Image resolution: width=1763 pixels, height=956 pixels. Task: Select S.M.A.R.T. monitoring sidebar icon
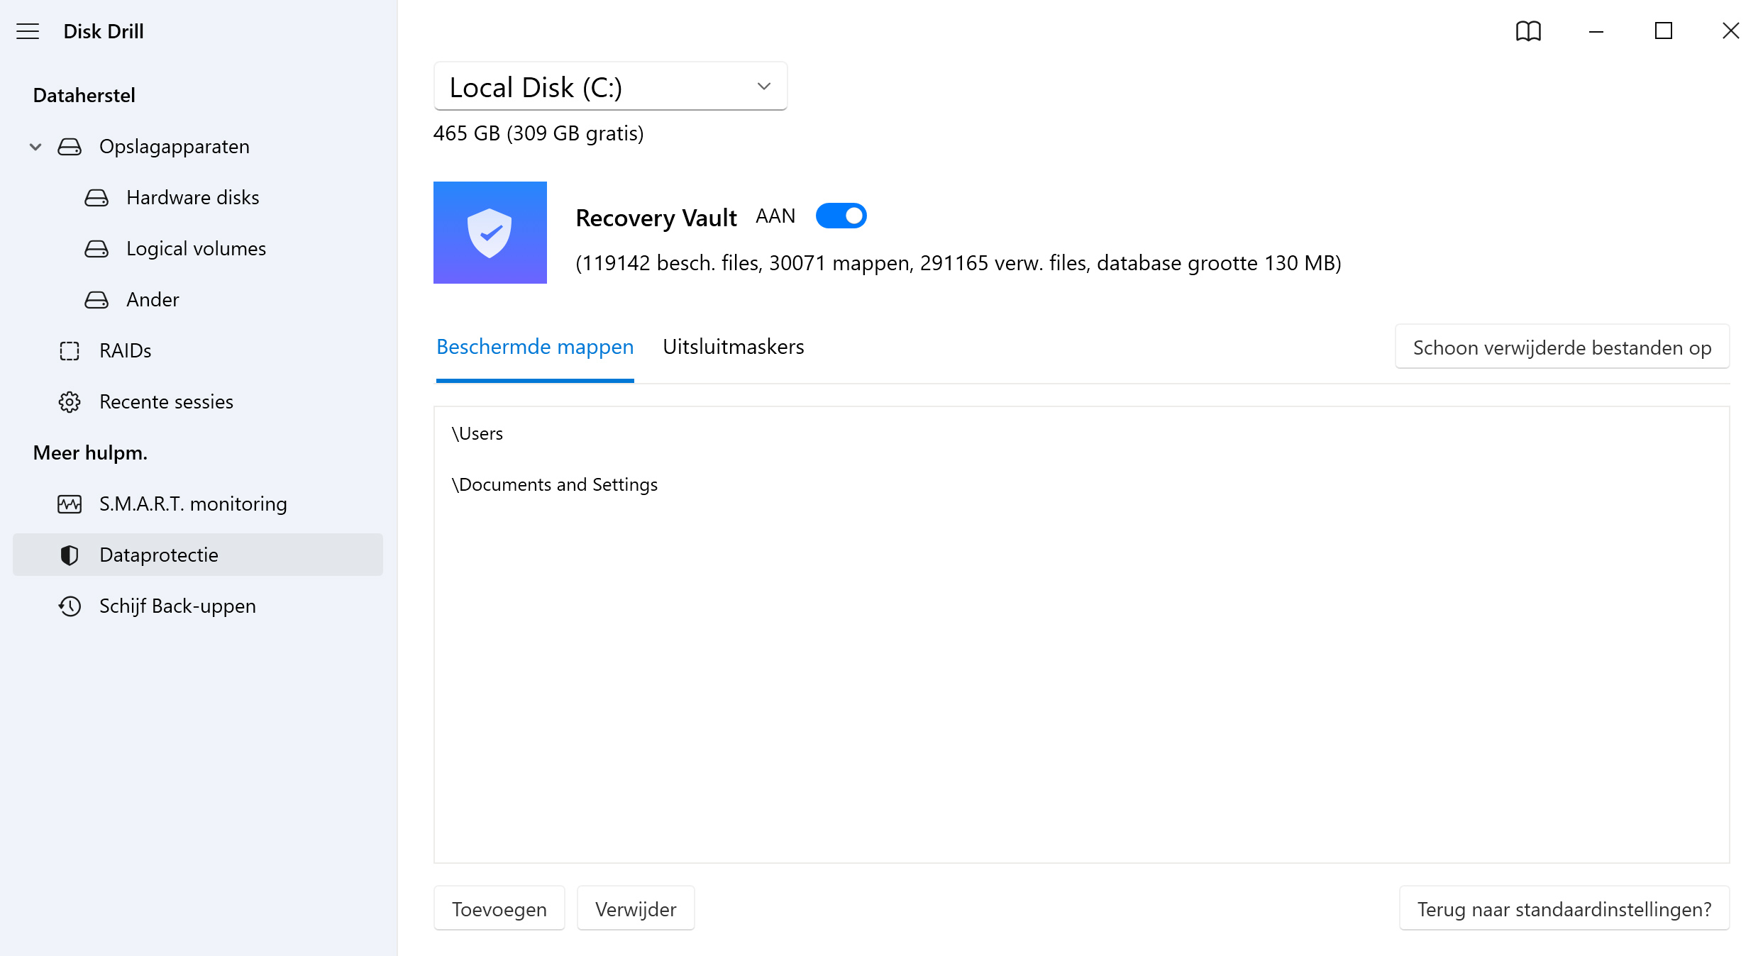tap(68, 504)
